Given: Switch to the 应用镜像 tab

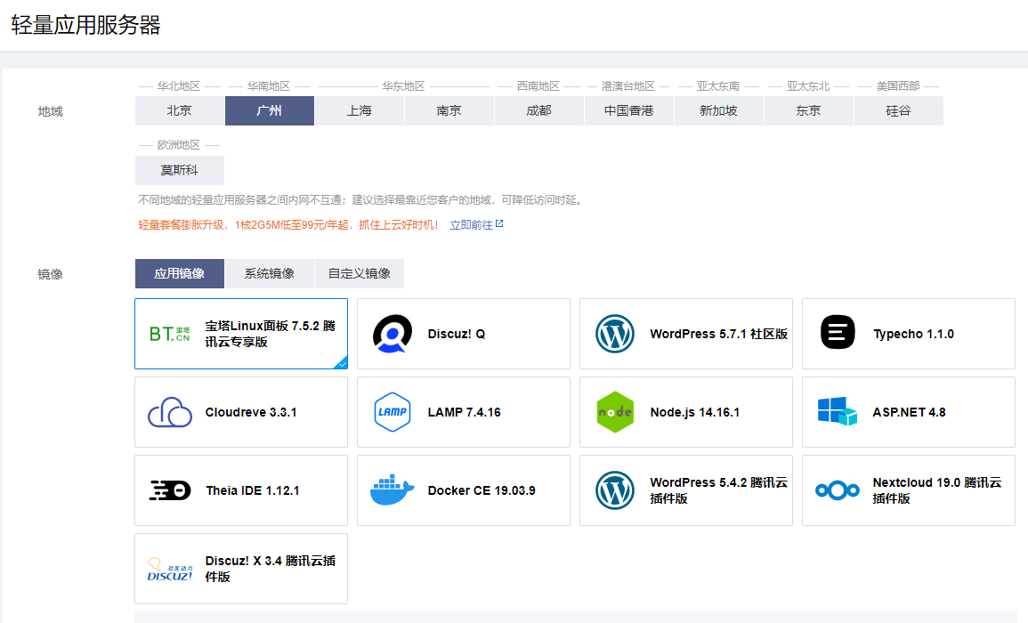Looking at the screenshot, I should coord(180,273).
